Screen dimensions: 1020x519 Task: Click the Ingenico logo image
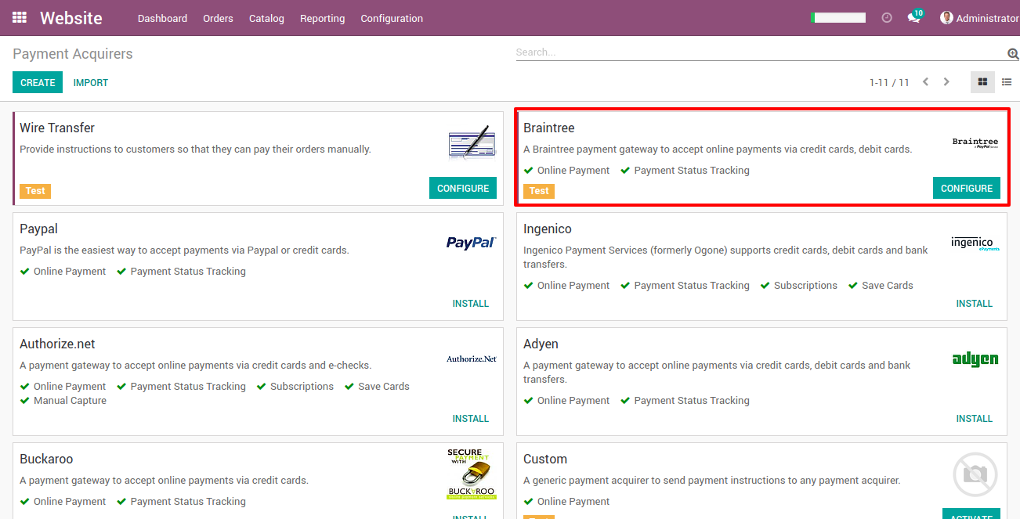pos(975,243)
